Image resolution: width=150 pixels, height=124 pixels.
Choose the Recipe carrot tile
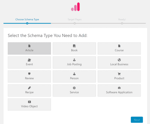tap(29, 90)
